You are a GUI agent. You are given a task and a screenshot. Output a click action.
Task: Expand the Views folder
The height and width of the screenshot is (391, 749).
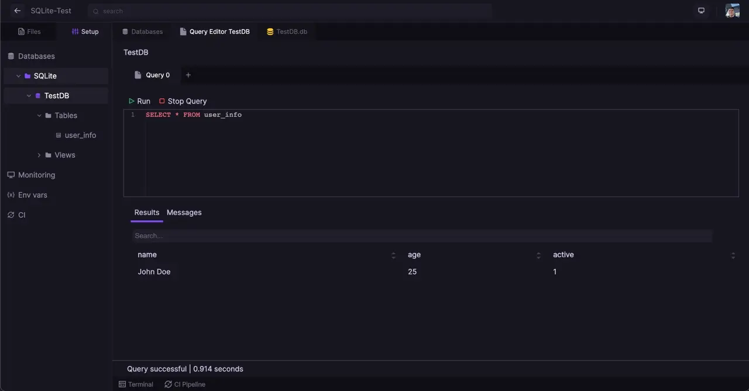tap(39, 155)
